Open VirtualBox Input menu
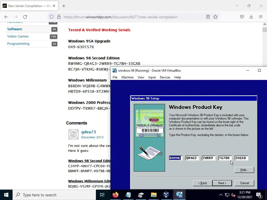This screenshot has height=200, width=267. (x=152, y=77)
